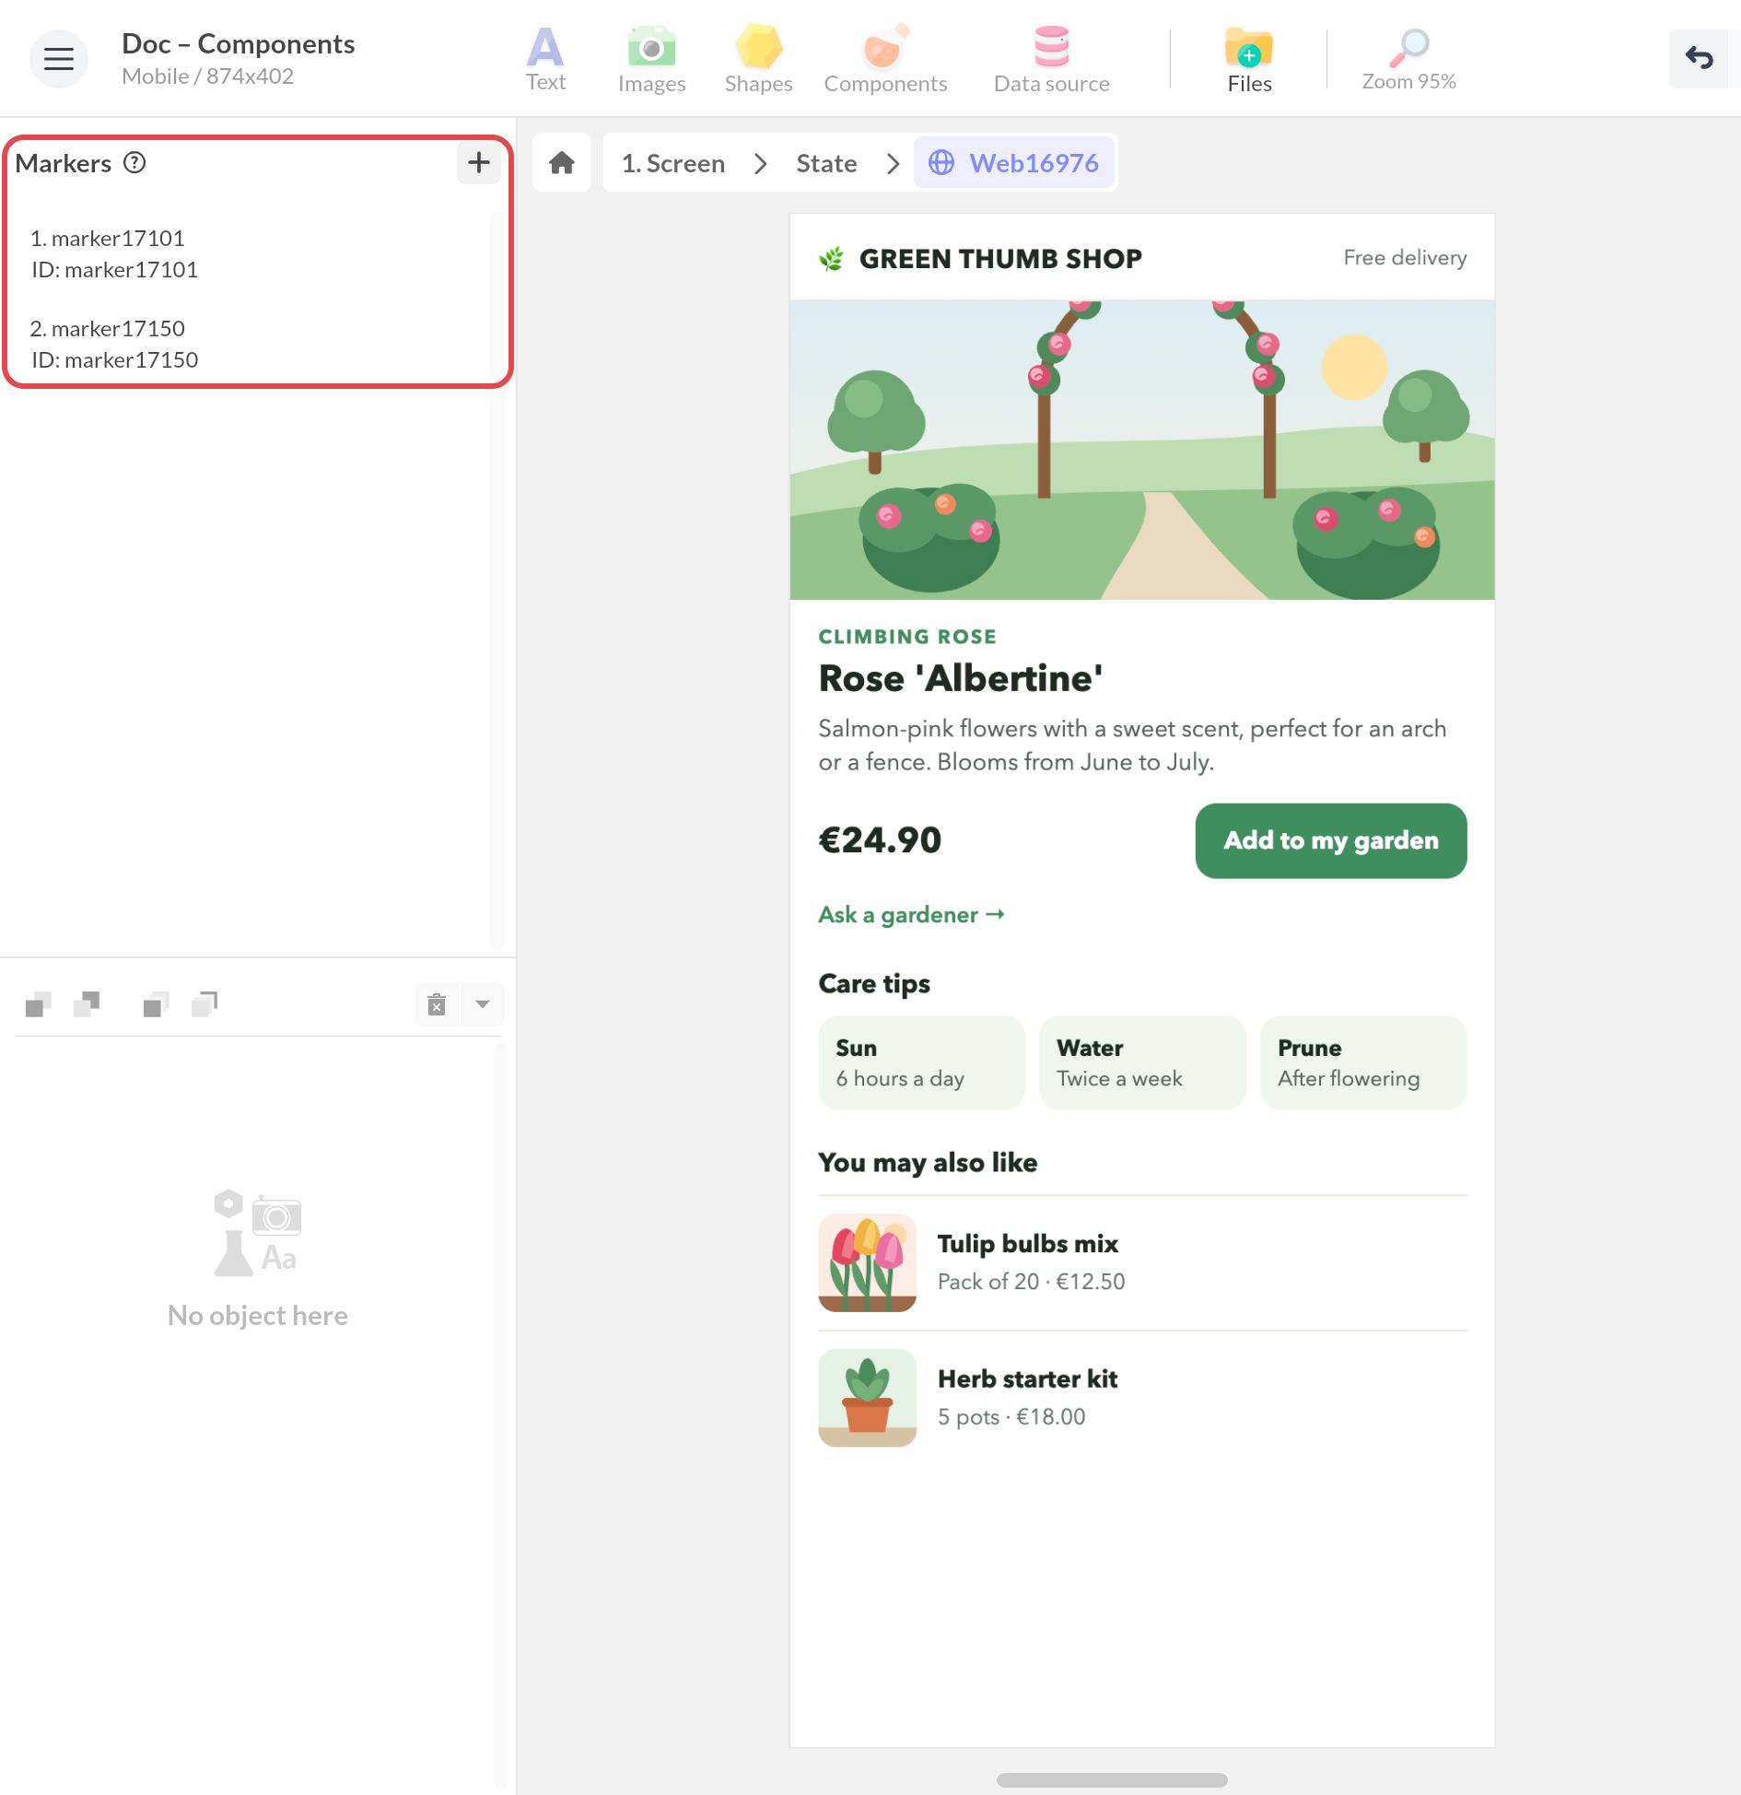The image size is (1741, 1795).
Task: Click the Tulip bulbs mix title
Action: coord(1027,1244)
